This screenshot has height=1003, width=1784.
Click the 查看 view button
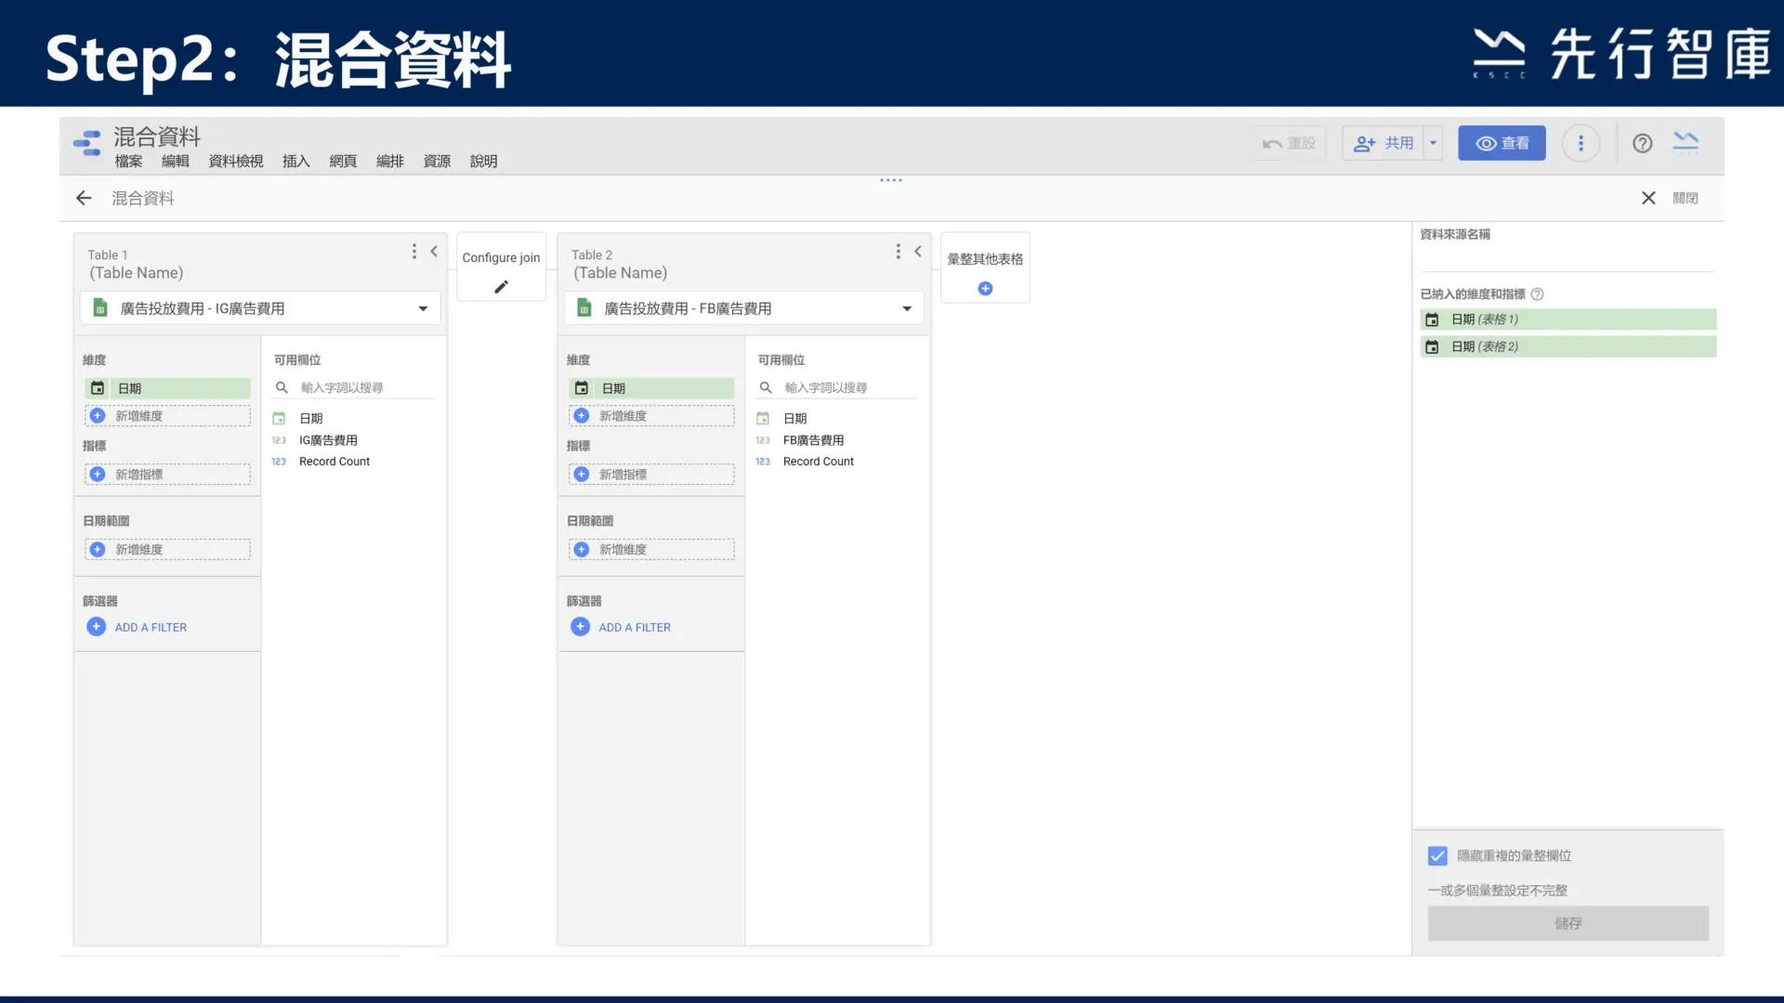pyautogui.click(x=1502, y=143)
